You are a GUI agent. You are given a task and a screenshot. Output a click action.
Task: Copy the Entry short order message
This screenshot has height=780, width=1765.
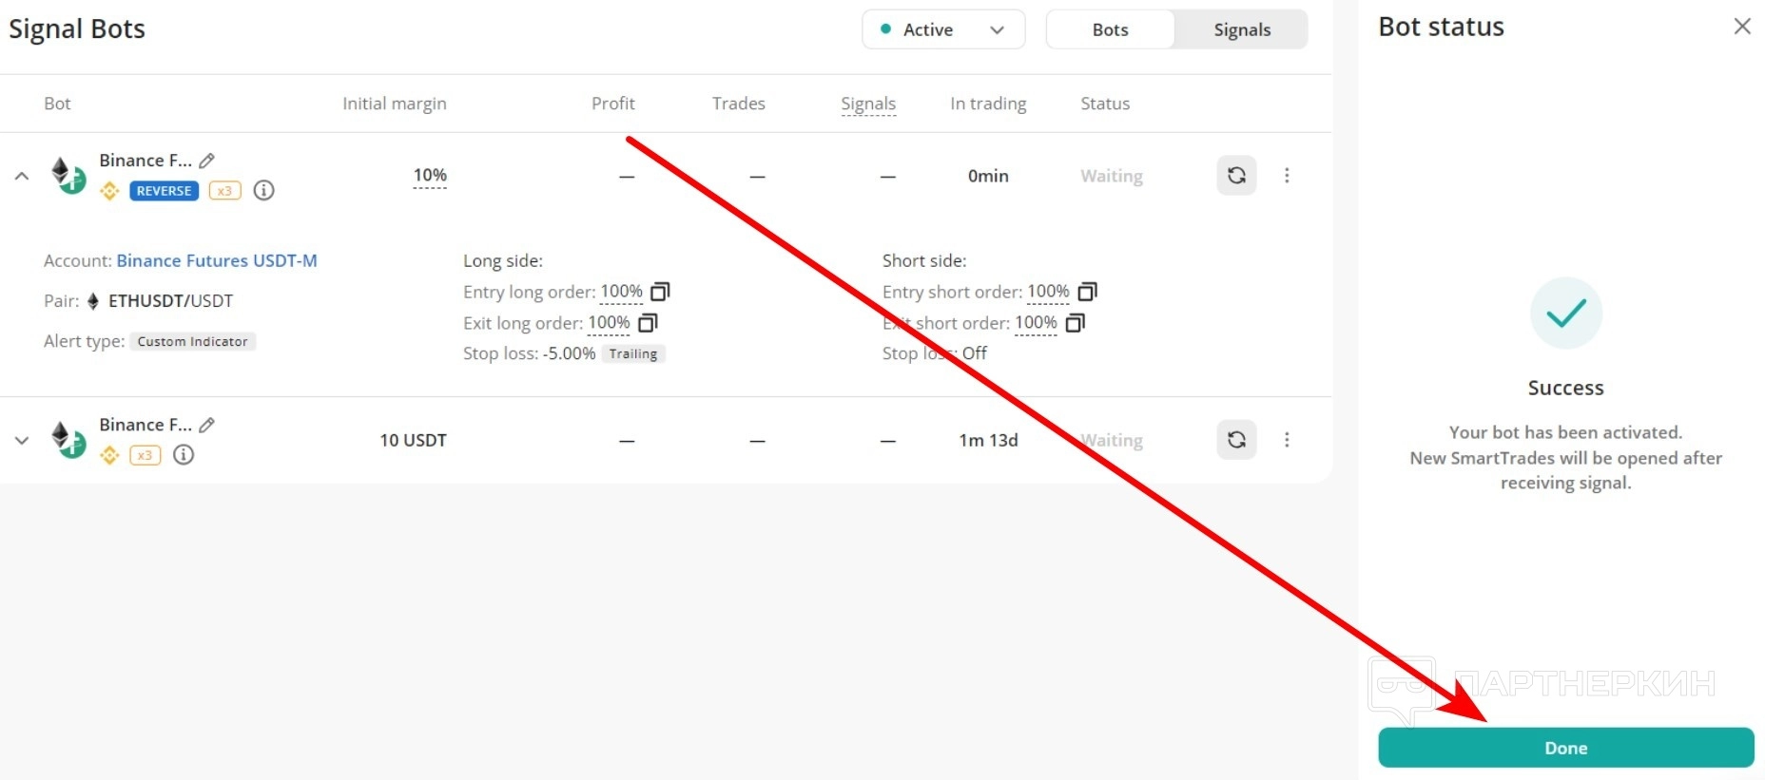pyautogui.click(x=1087, y=292)
